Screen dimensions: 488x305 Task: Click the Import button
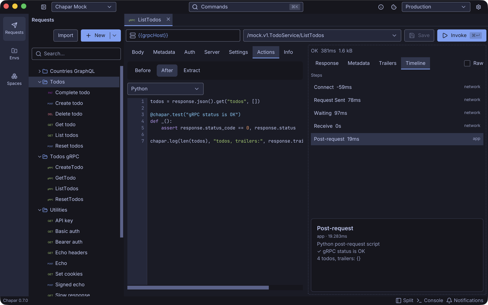(x=66, y=35)
